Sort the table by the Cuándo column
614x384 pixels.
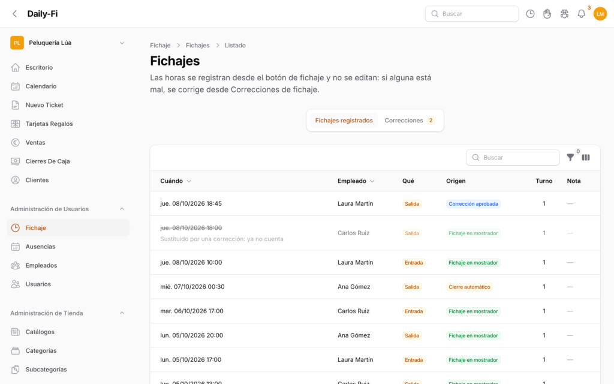point(176,181)
